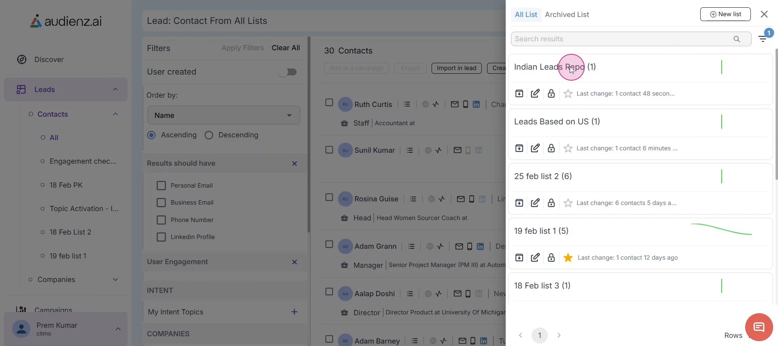Open the Order by Name dropdown

pyautogui.click(x=224, y=115)
